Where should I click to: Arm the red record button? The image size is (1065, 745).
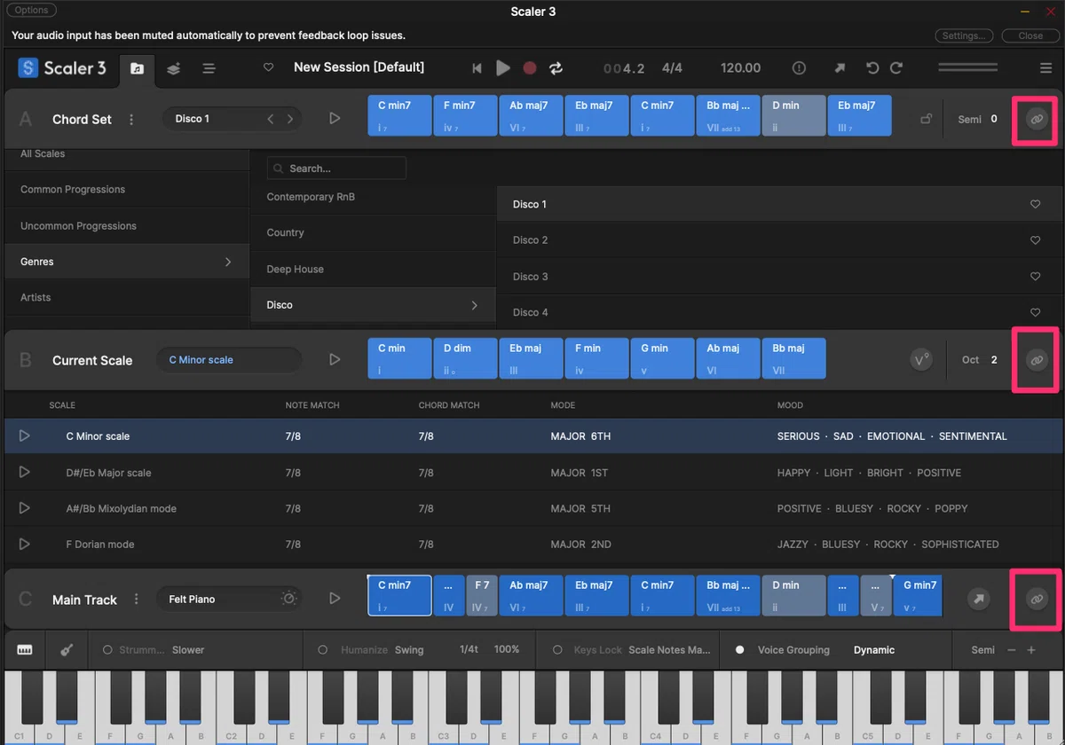coord(530,68)
